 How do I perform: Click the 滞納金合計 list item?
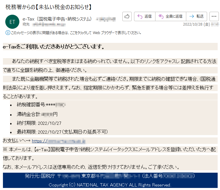tap(37, 114)
